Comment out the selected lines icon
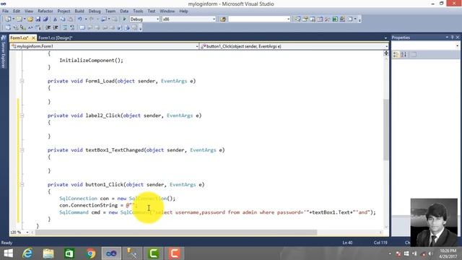462x260 pixels. tap(65, 27)
